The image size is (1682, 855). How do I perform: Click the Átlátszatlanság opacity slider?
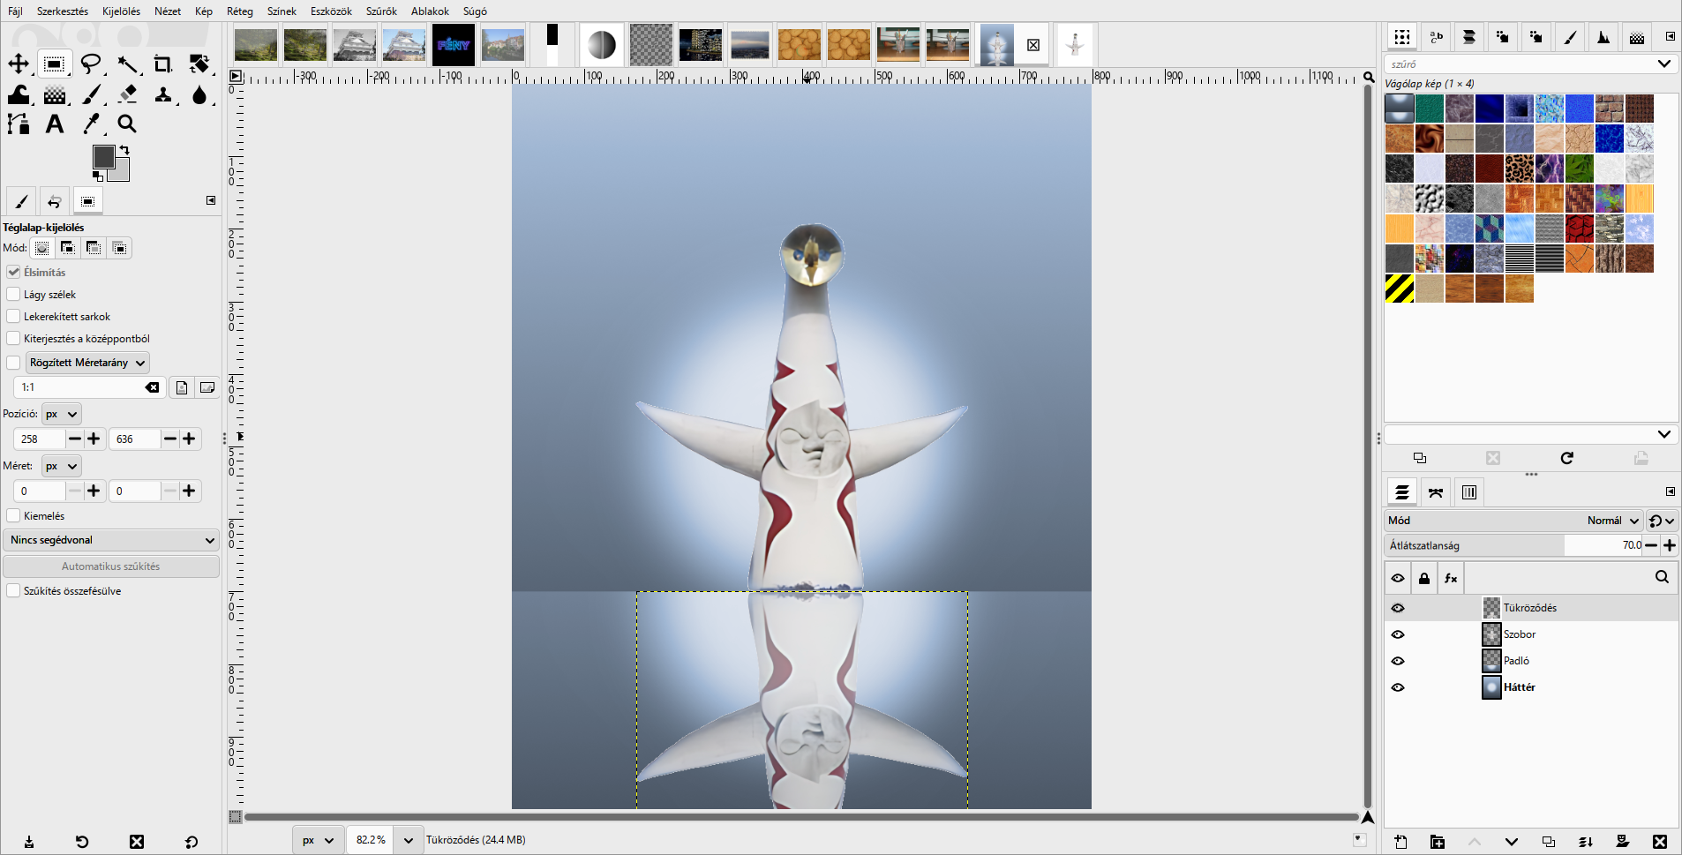pos(1513,545)
